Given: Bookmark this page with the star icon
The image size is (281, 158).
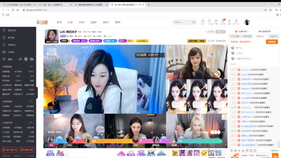Looking at the screenshot, I should click(270, 10).
